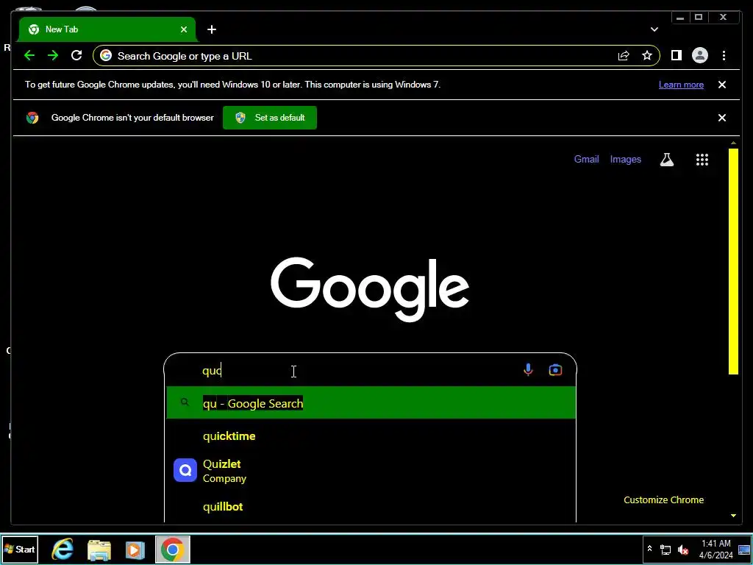Click the scrollbar up arrow

click(733, 143)
